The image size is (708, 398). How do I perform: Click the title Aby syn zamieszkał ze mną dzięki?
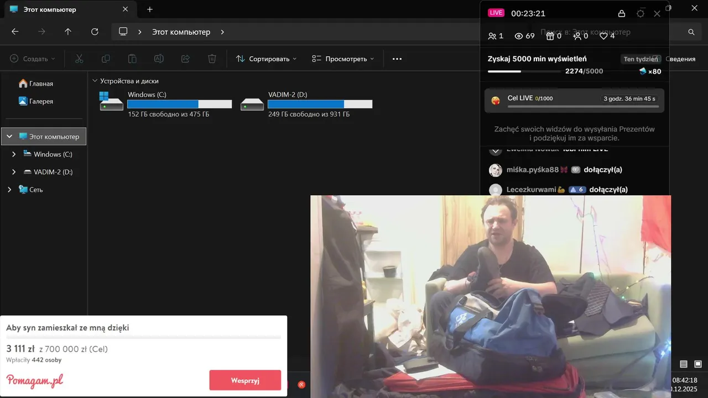click(67, 328)
